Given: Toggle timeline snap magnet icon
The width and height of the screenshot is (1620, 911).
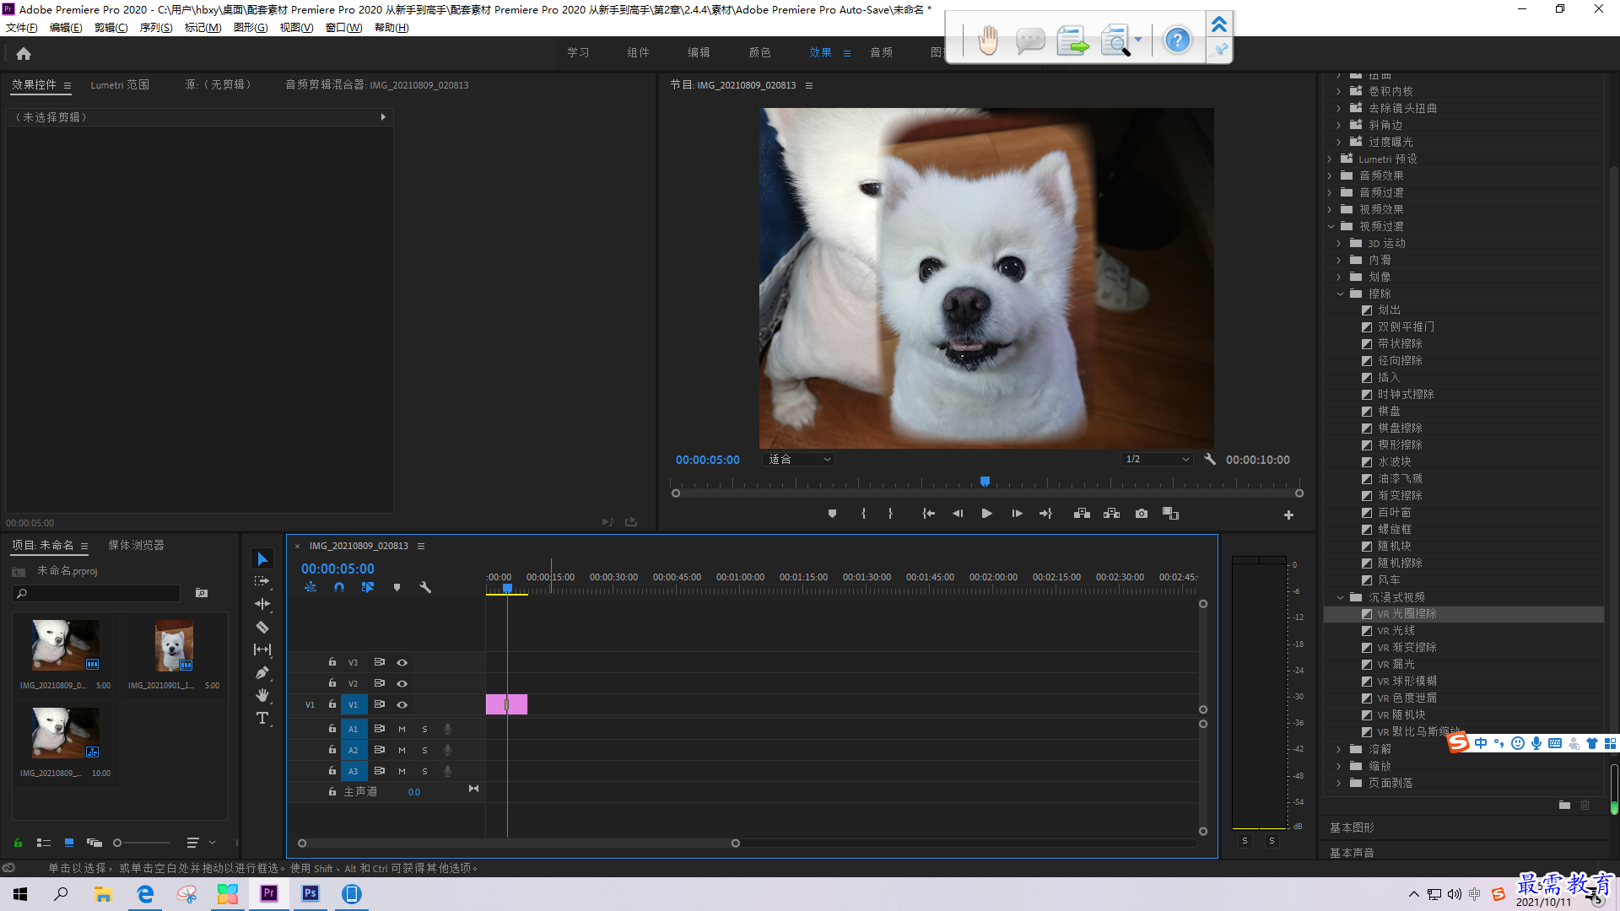Looking at the screenshot, I should pyautogui.click(x=339, y=587).
